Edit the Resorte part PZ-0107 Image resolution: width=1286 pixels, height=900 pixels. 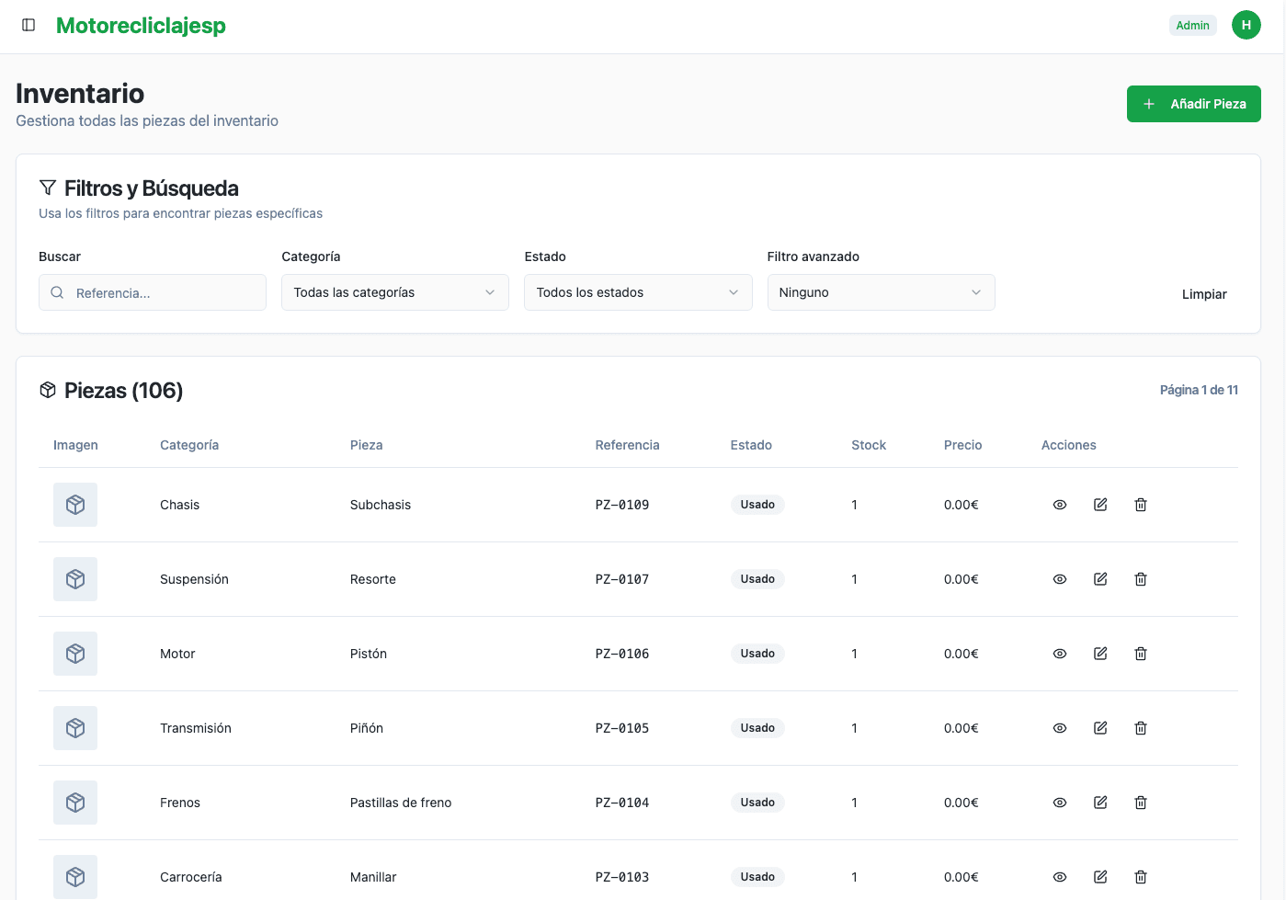tap(1100, 579)
